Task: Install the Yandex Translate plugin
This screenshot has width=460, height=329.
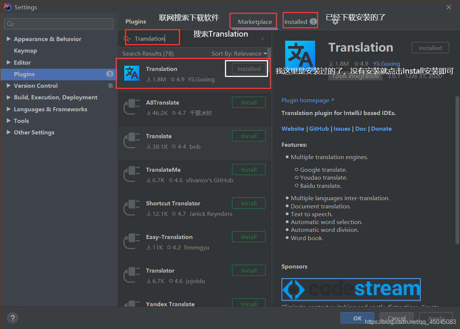Action: tap(249, 303)
